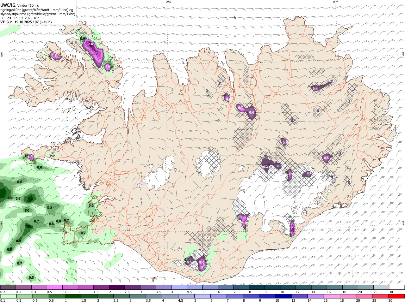Click the 'UWC/IG: Vindur (10m)' title line
The image size is (405, 303).
(20, 5)
